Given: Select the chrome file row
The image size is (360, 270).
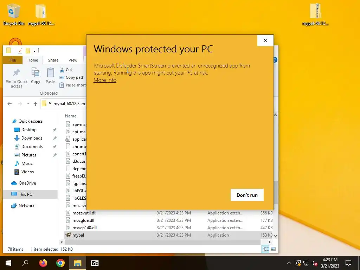Looking at the screenshot, I should coord(76,147).
